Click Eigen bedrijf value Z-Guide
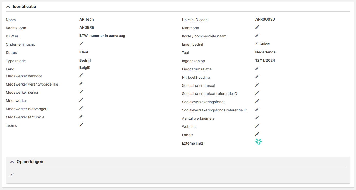Image resolution: width=356 pixels, height=190 pixels. [x=263, y=44]
